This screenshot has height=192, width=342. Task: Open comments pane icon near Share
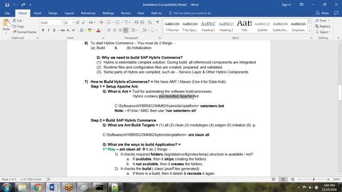pyautogui.click(x=336, y=13)
